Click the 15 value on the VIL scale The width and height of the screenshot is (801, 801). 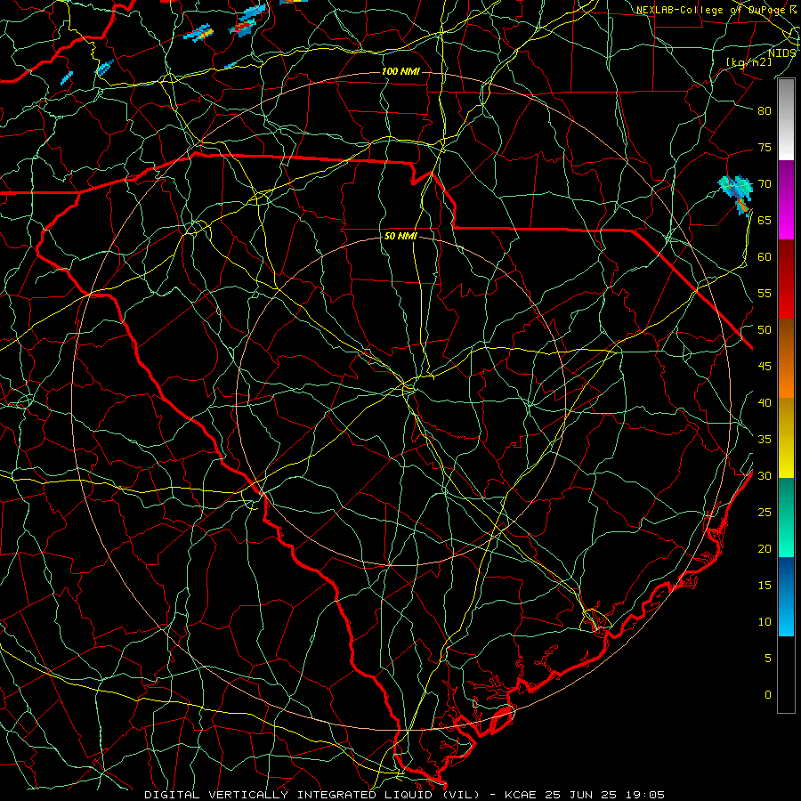pos(765,586)
